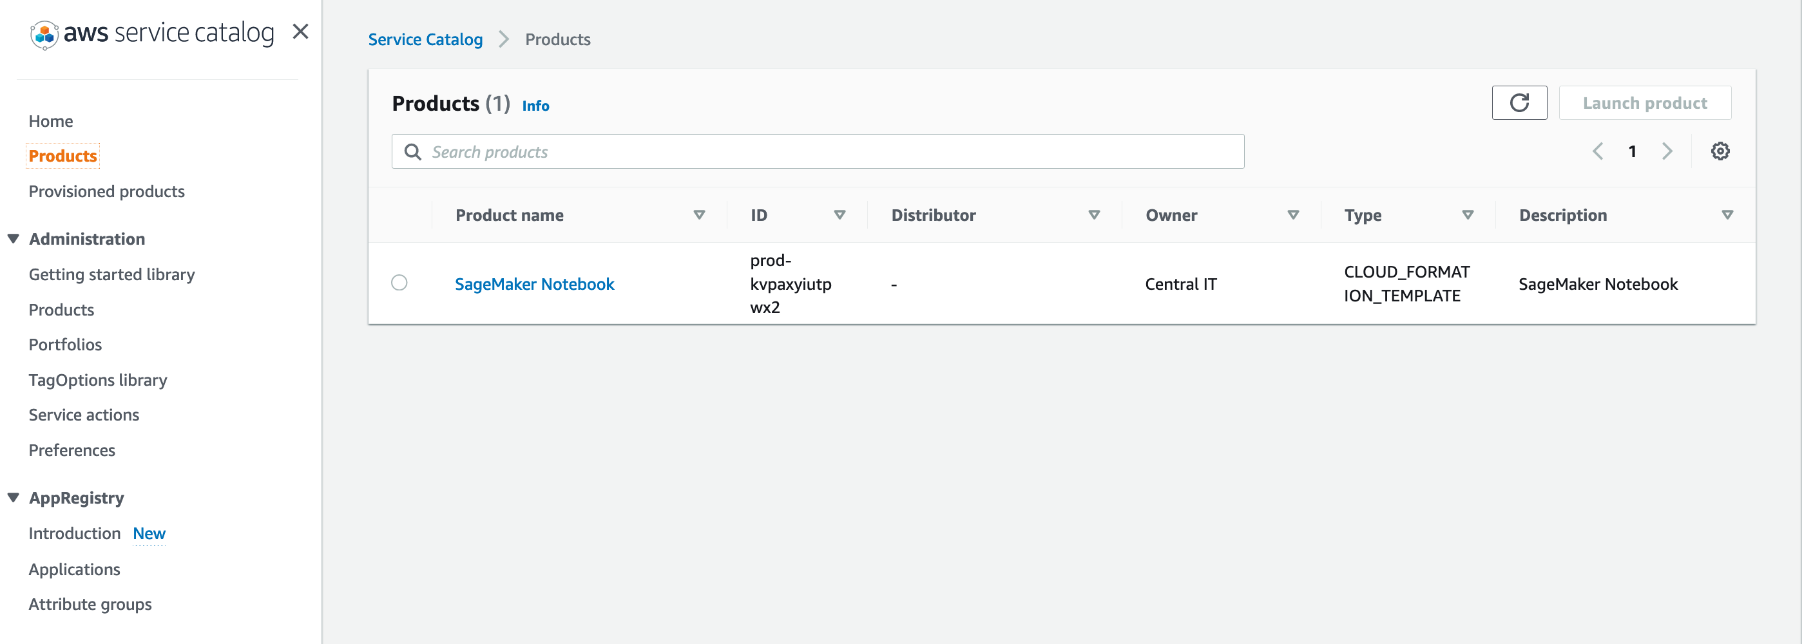Viewport: 1813px width, 644px height.
Task: Click the AWS Service Catalog logo icon
Action: pyautogui.click(x=44, y=35)
